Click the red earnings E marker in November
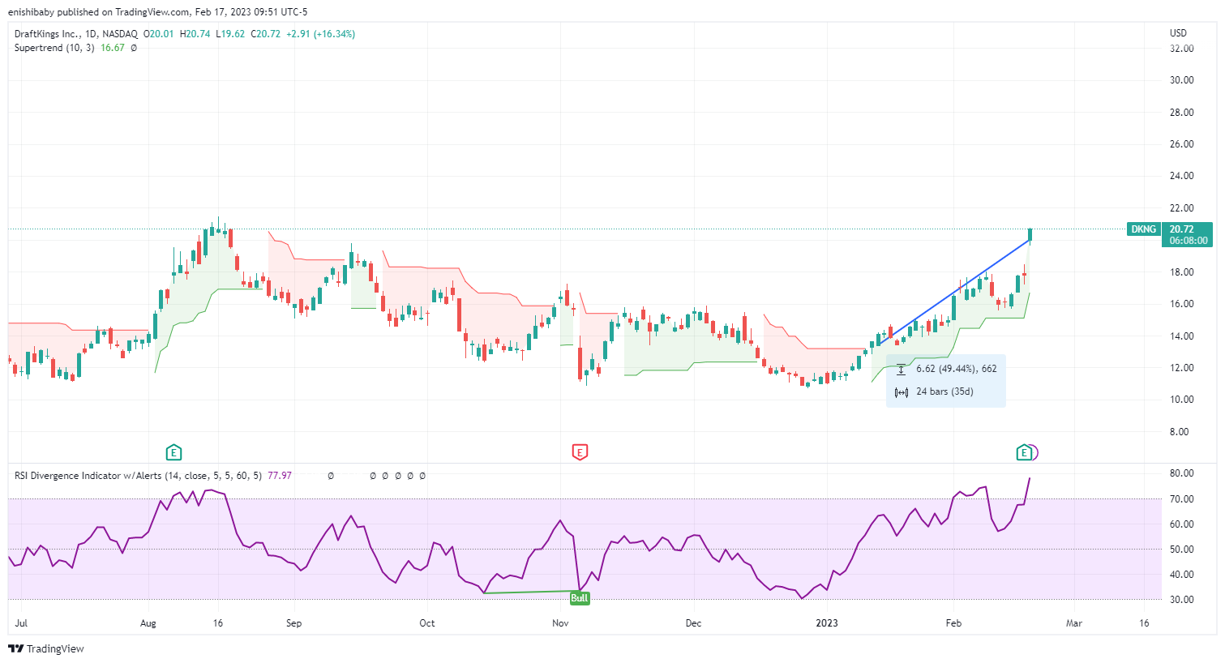1225x663 pixels. pos(580,452)
